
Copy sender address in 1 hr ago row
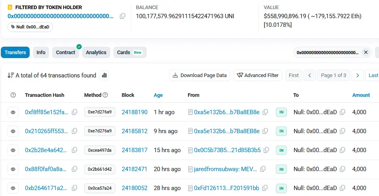coord(266,112)
